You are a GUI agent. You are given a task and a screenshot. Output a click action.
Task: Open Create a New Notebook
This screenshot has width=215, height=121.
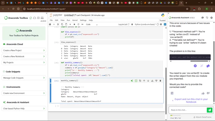coord(24,57)
